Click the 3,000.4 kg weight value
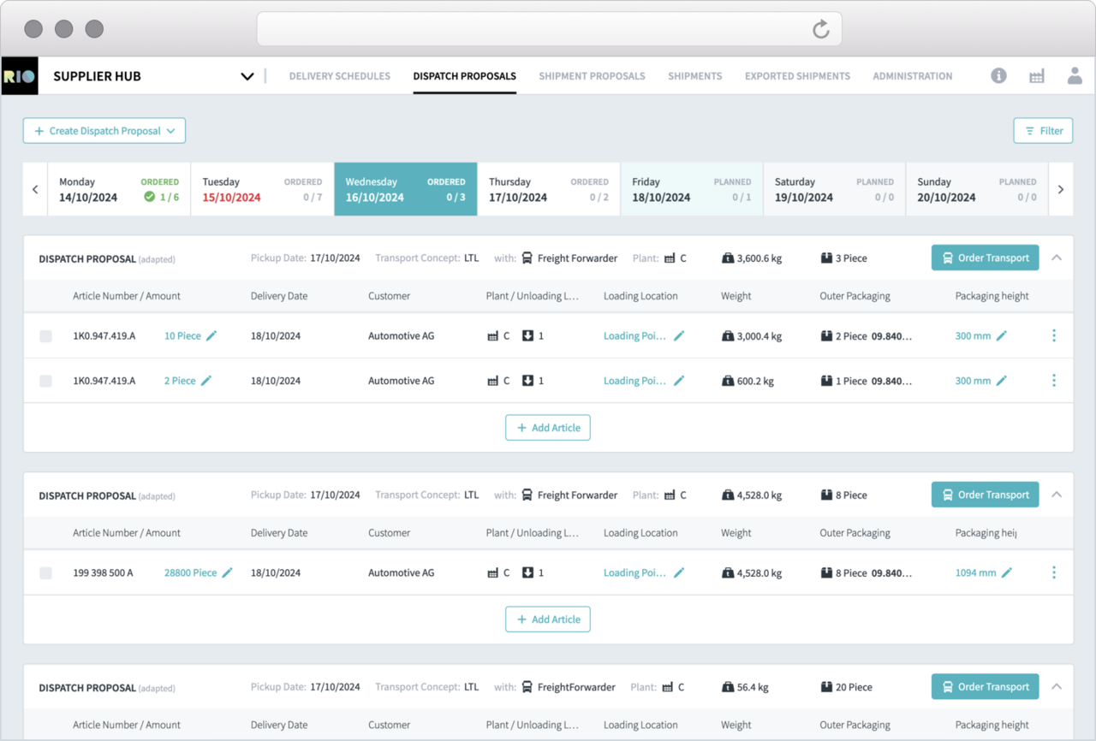The height and width of the screenshot is (741, 1096). 759,336
